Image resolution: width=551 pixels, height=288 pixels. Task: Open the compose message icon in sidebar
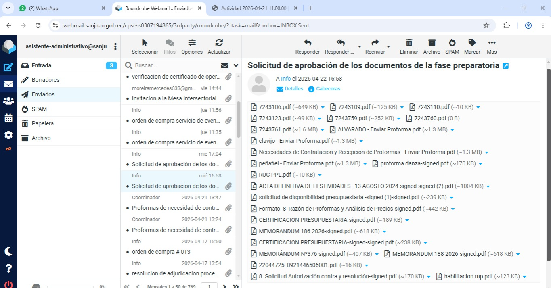(8, 67)
